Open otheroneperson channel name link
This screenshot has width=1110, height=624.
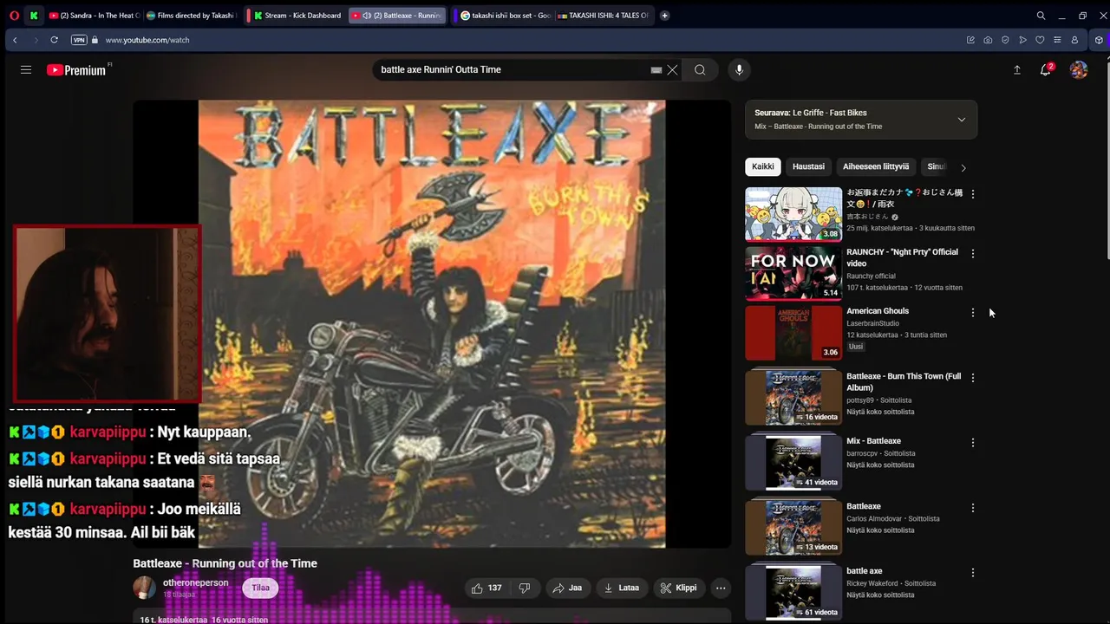coord(196,582)
